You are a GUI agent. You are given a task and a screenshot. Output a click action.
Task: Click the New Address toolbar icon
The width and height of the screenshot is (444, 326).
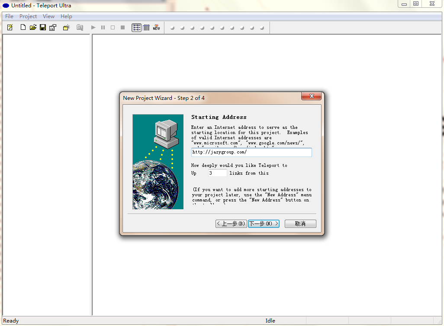(66, 28)
